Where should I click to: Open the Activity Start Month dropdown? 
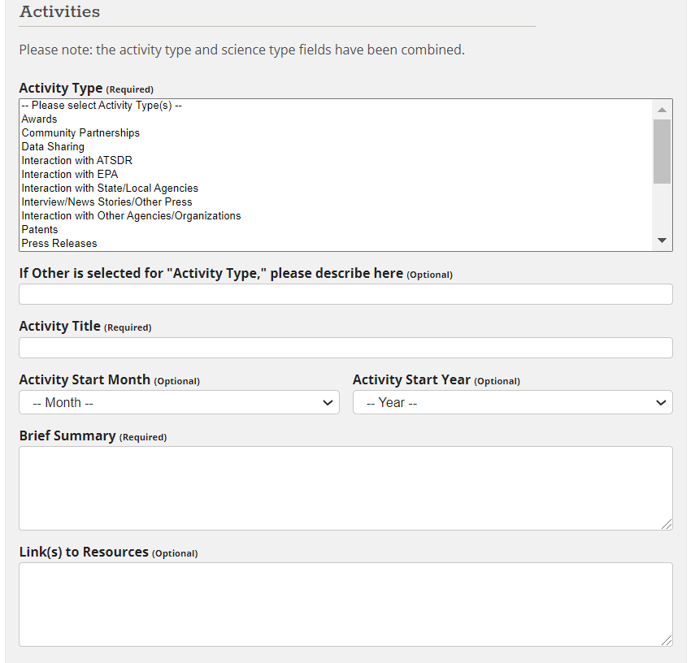179,402
